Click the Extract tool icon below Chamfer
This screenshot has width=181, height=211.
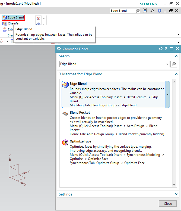[x=5, y=29]
